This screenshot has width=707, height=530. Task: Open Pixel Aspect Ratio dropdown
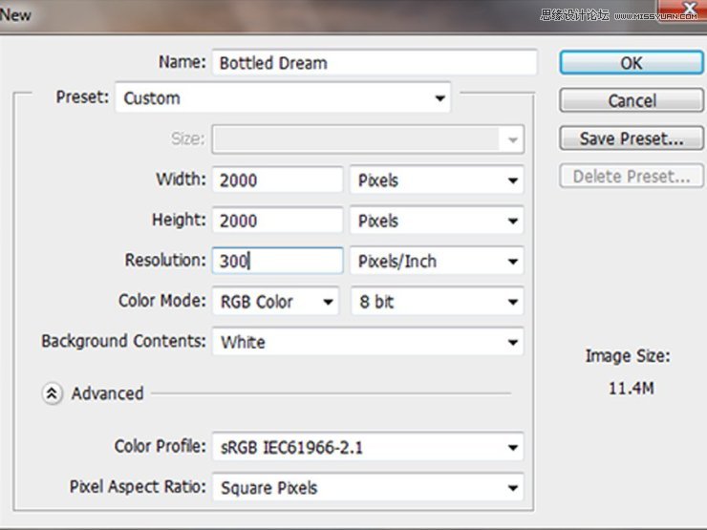(x=368, y=487)
